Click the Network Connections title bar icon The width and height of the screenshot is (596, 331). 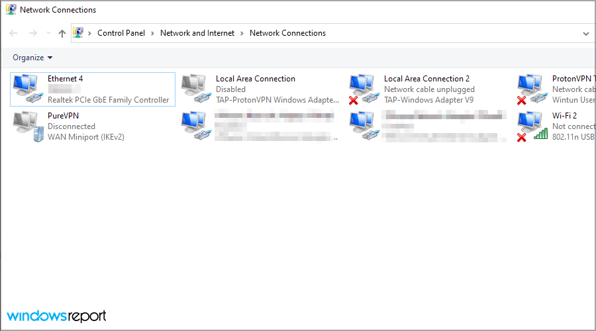[x=11, y=9]
